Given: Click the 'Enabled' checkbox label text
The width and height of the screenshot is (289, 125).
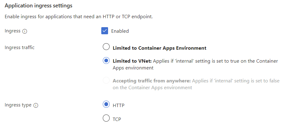Looking at the screenshot, I should (x=120, y=31).
